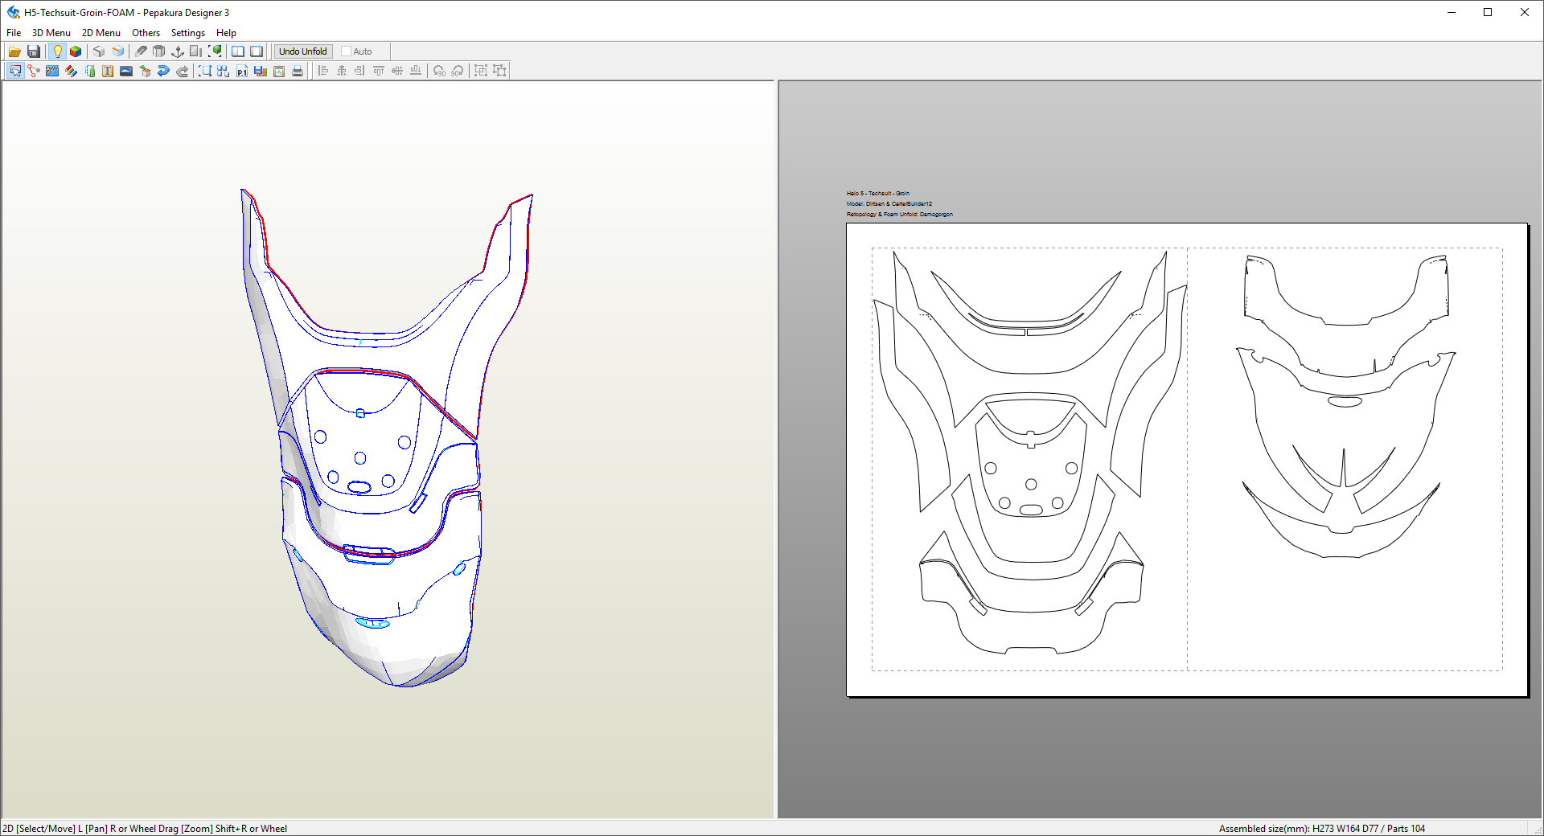Image resolution: width=1544 pixels, height=836 pixels.
Task: Enable the Auto checkbox
Action: point(347,51)
